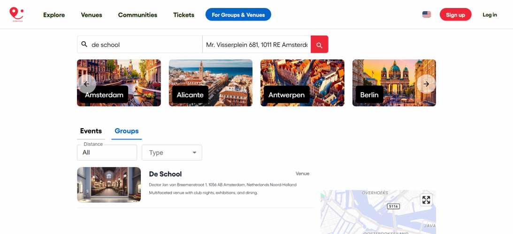Click the For Groups & Venues button
The width and height of the screenshot is (513, 234).
tap(238, 15)
